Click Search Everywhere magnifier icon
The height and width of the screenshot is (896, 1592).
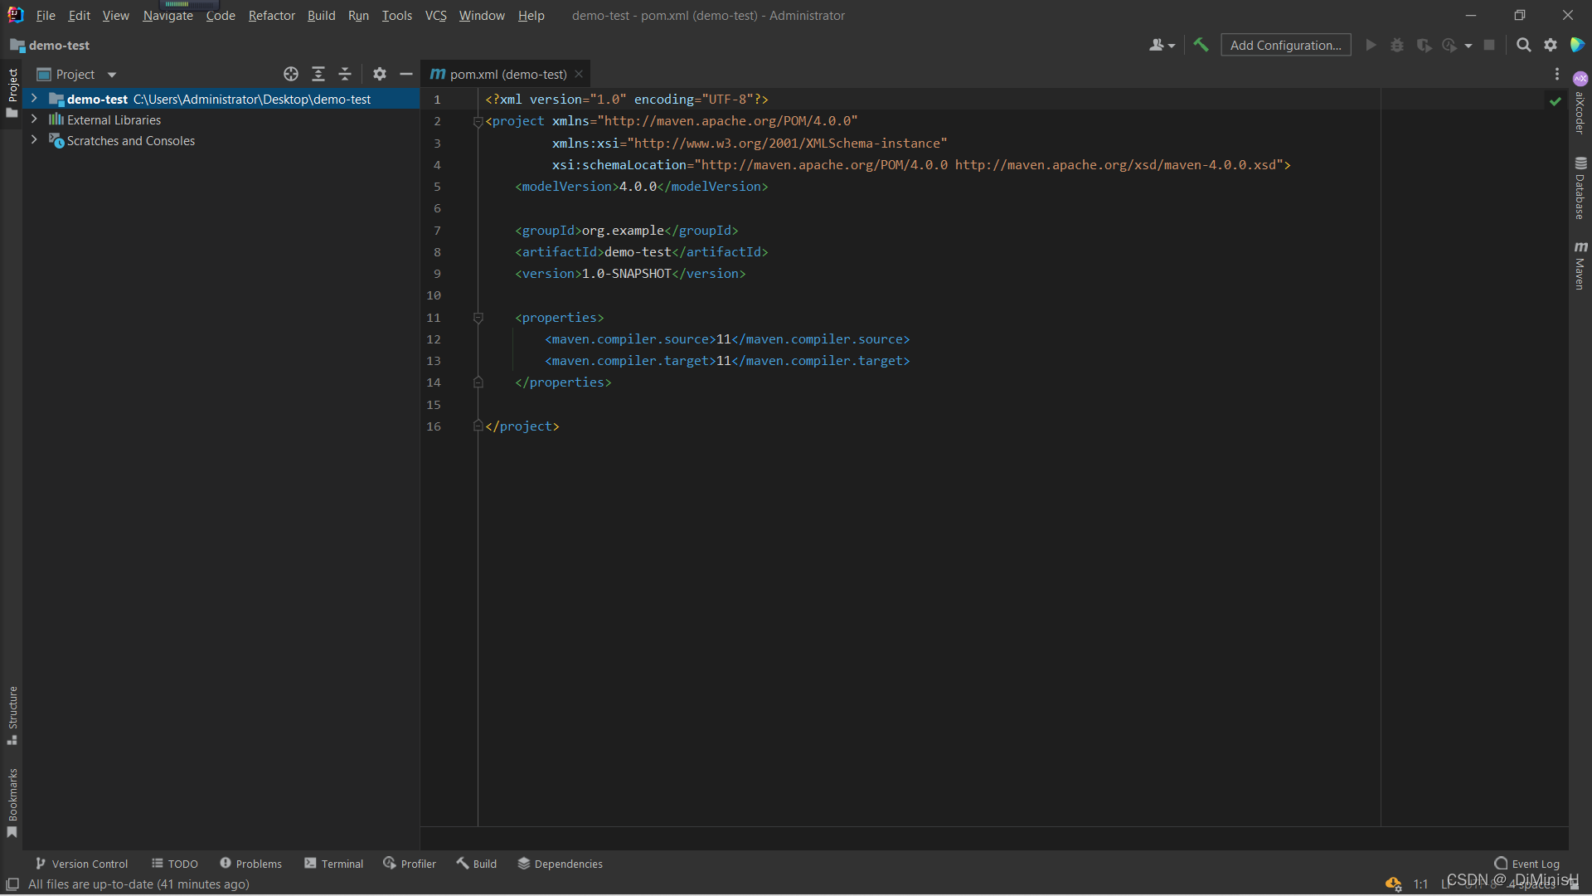pos(1523,45)
